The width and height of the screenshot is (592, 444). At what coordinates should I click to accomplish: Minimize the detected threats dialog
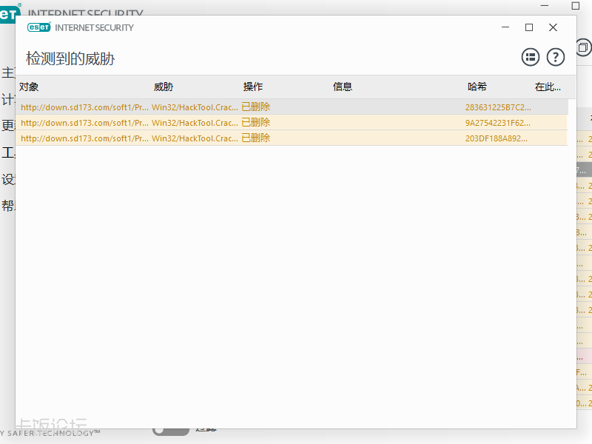tap(505, 27)
